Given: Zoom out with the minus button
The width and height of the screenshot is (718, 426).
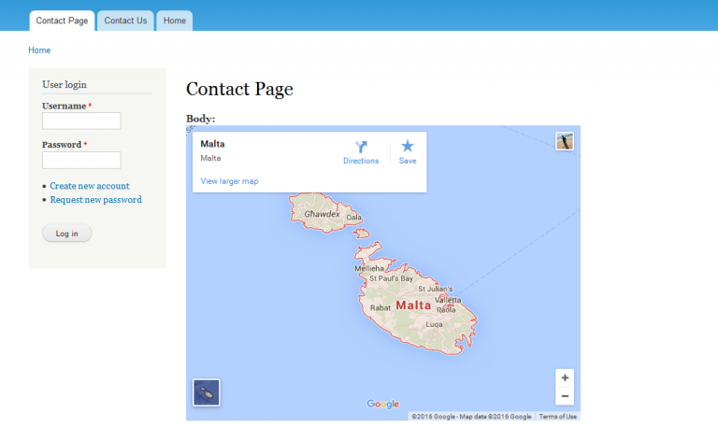Looking at the screenshot, I should (565, 396).
